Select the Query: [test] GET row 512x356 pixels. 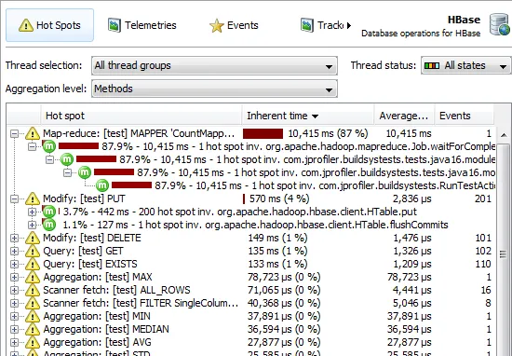tap(251, 251)
